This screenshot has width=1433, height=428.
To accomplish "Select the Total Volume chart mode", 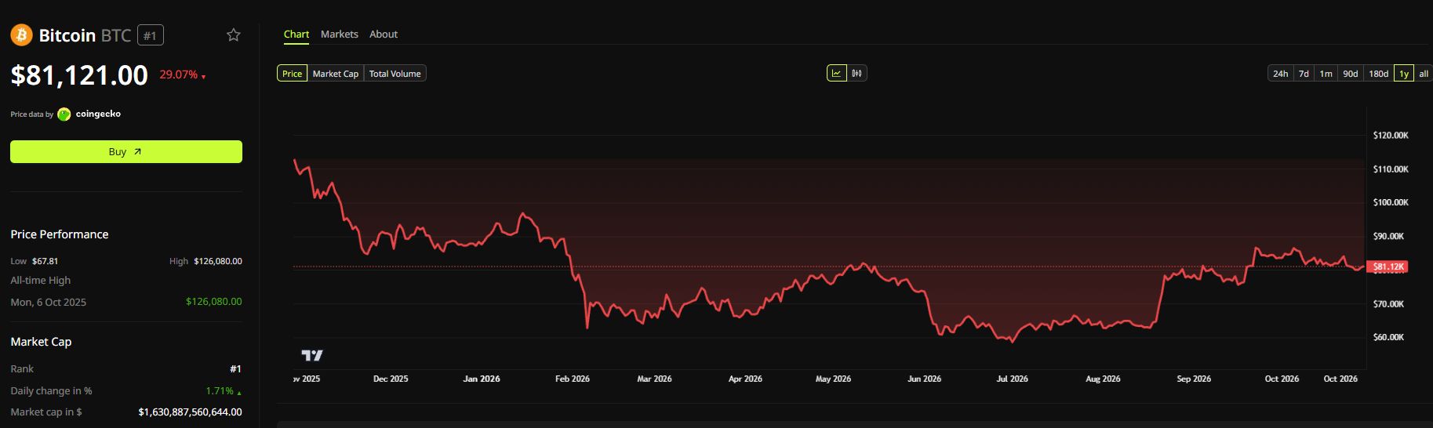I will [x=395, y=74].
